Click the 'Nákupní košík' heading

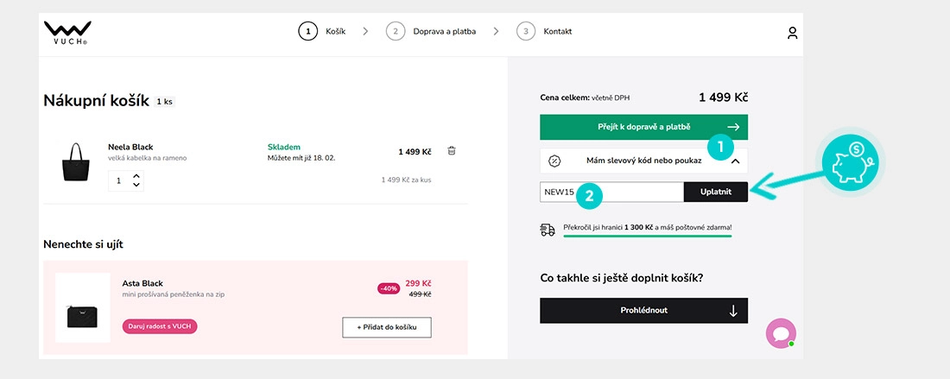pyautogui.click(x=97, y=101)
